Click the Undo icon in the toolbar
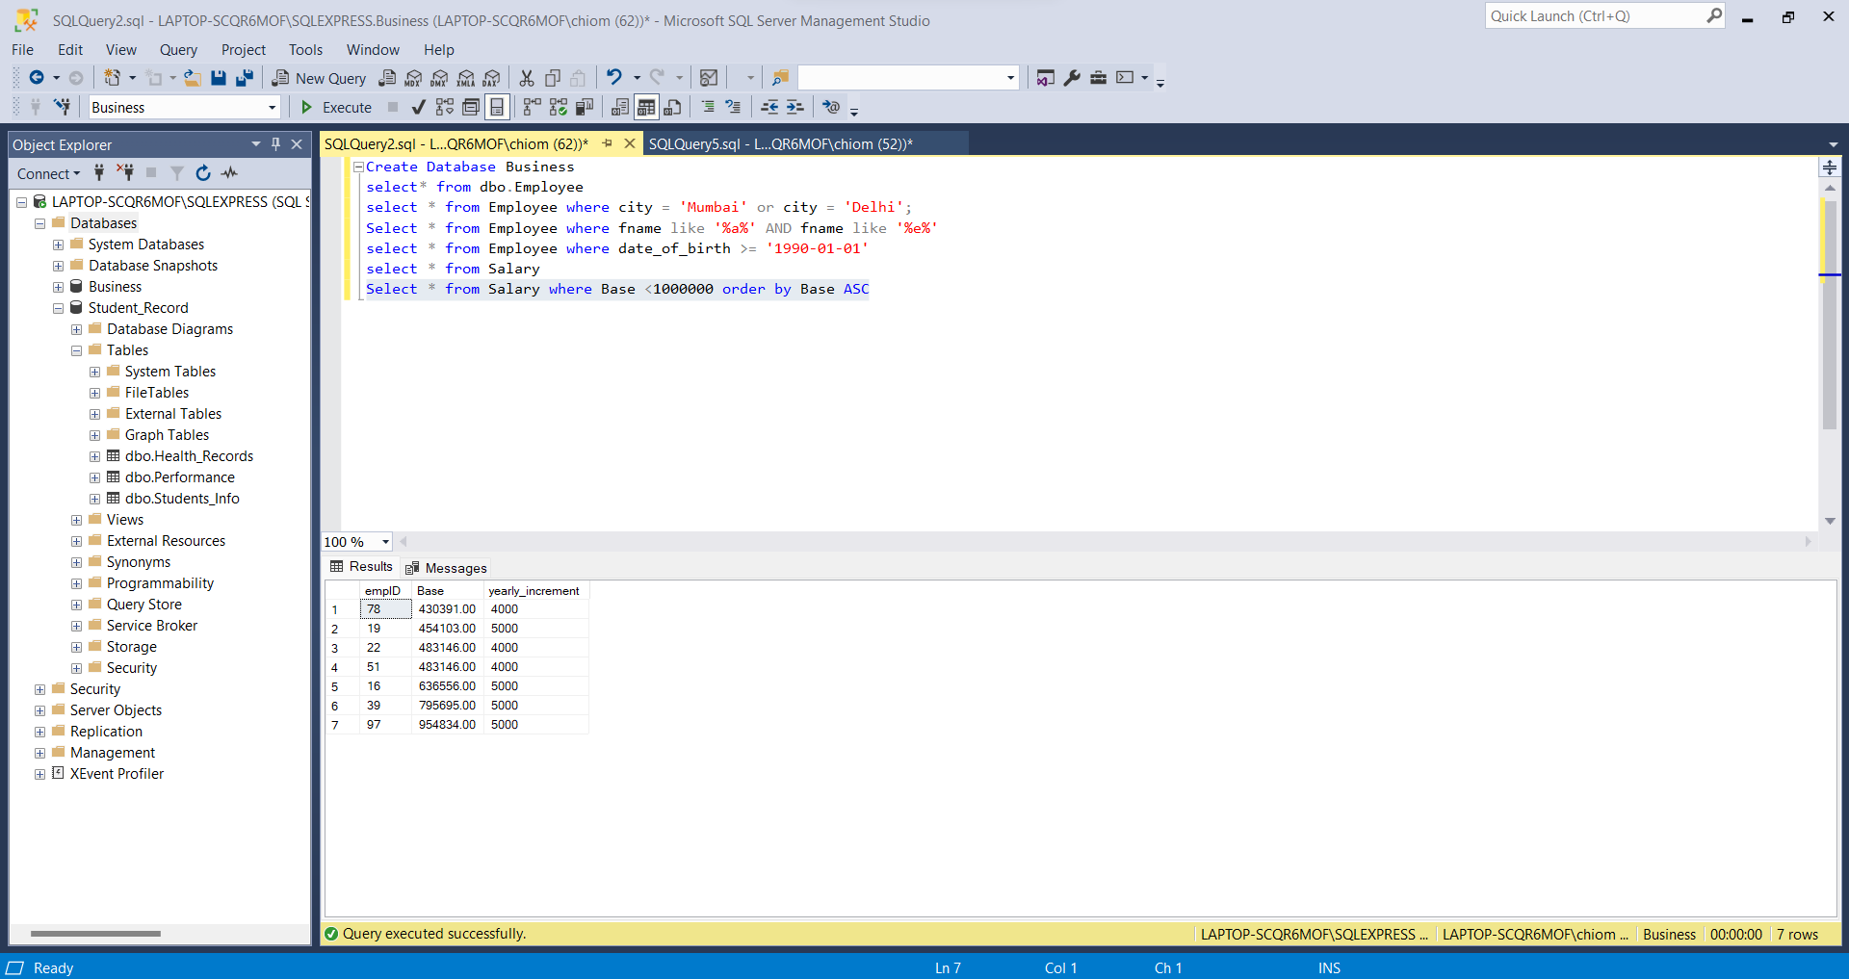Screen dimensions: 1849x979 tap(614, 77)
